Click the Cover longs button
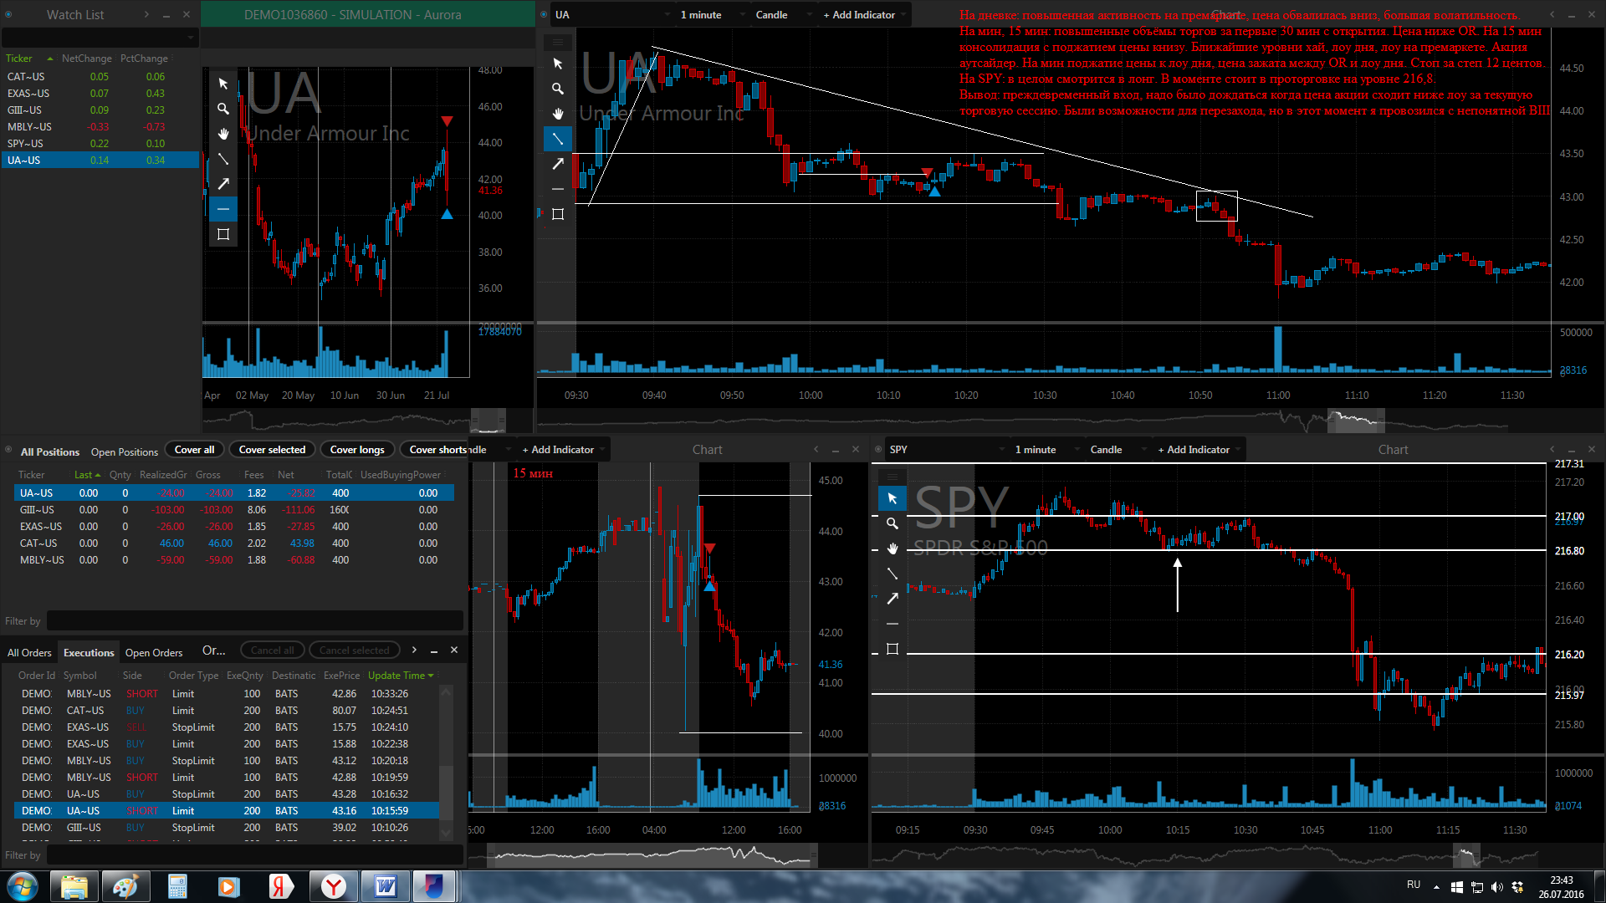This screenshot has width=1606, height=903. pos(357,450)
